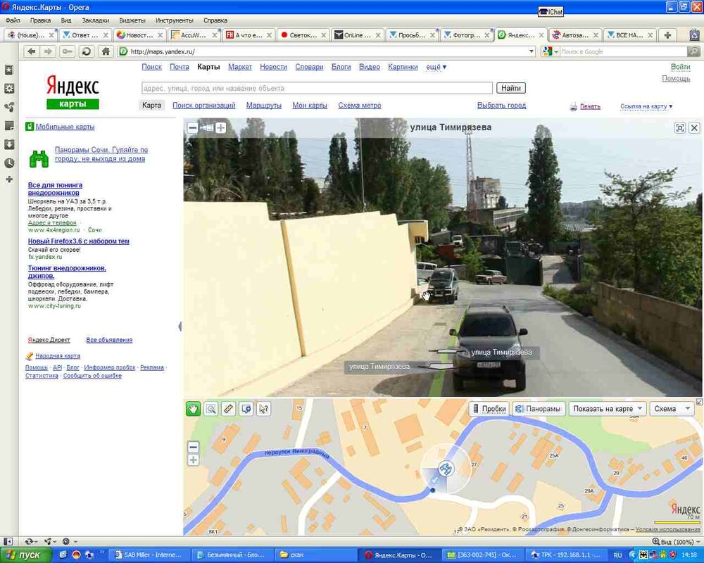This screenshot has height=563, width=704.
Task: Open the Выбрать город link
Action: click(501, 106)
